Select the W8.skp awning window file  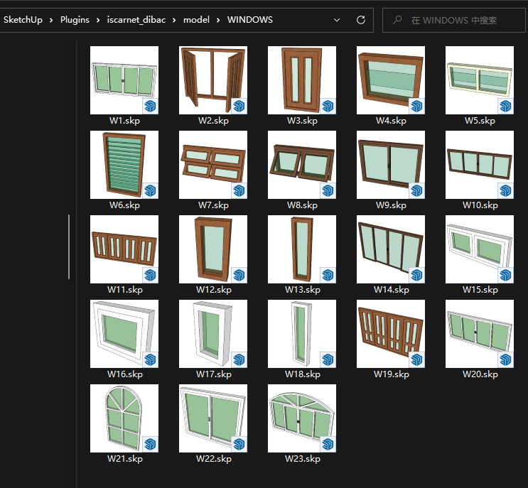click(x=302, y=165)
